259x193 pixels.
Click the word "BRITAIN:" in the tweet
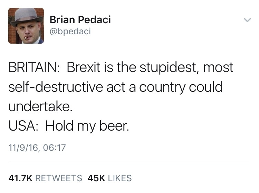point(34,67)
